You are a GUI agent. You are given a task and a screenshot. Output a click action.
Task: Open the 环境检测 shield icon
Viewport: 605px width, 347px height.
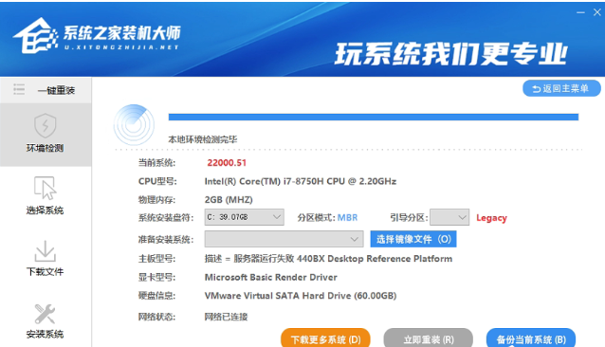point(46,126)
